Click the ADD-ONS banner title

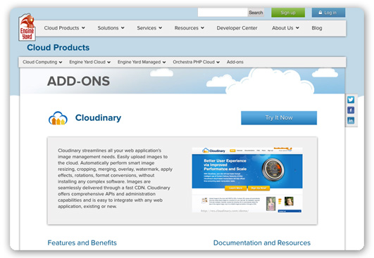coord(78,81)
